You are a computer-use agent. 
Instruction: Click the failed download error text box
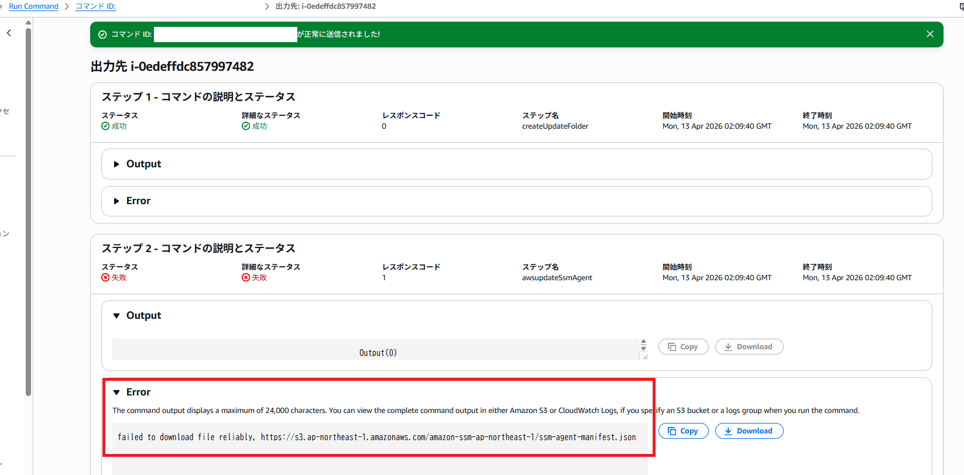(376, 437)
